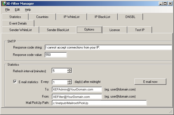Screen dimensions: 174x115
Task: Maximize the XE-Filter Manager window
Action: pos(165,4)
